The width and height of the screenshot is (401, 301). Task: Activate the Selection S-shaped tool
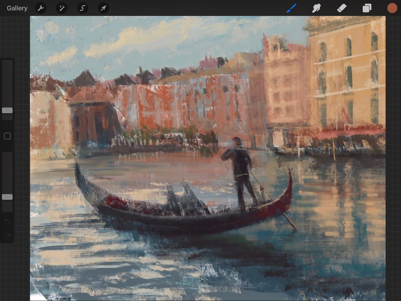click(x=83, y=8)
